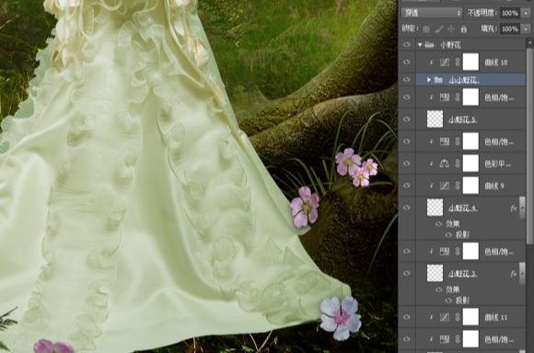Image resolution: width=534 pixels, height=353 pixels.
Task: Toggle lock image pixels brush icon
Action: pyautogui.click(x=439, y=29)
